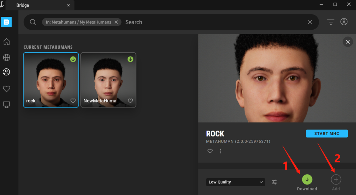Click the Unreal Engine logo in title bar
Image resolution: width=356 pixels, height=195 pixels.
coord(2,5)
